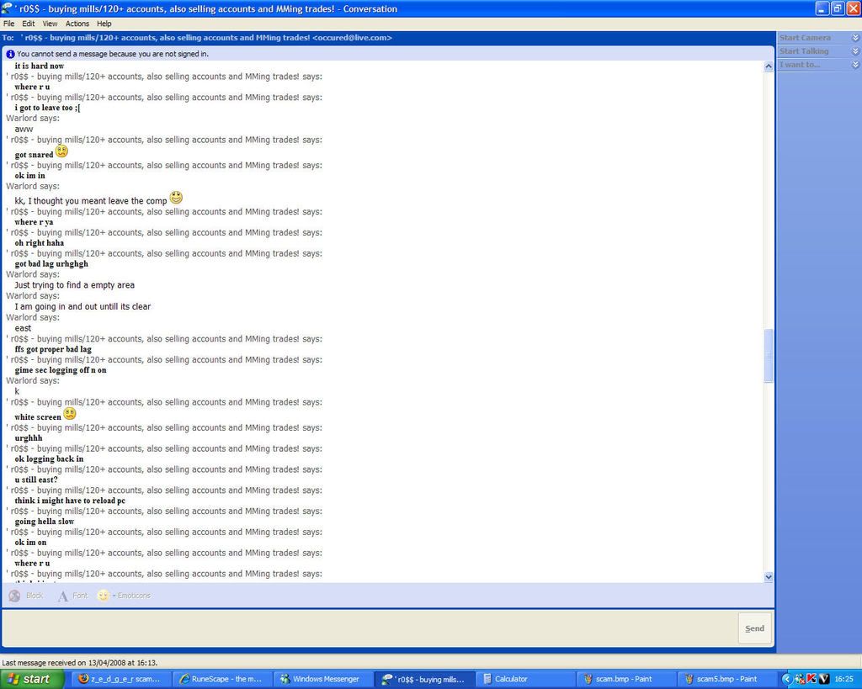Viewport: 862px width, 689px height.
Task: Click the smiley after 'leave the comp'
Action: 176,197
